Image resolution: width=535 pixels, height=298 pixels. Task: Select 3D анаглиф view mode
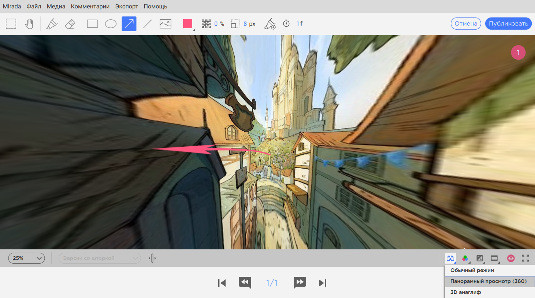pos(490,292)
